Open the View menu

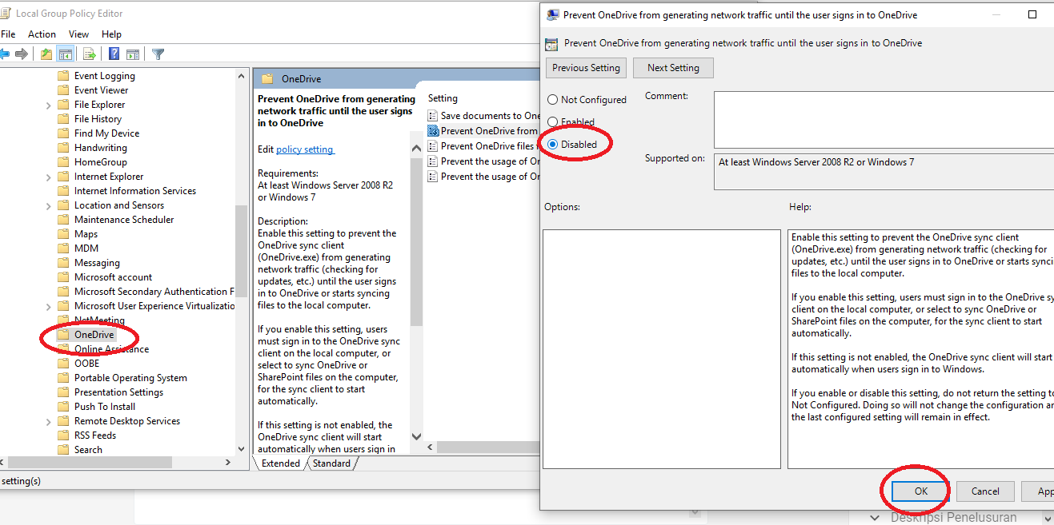click(78, 34)
